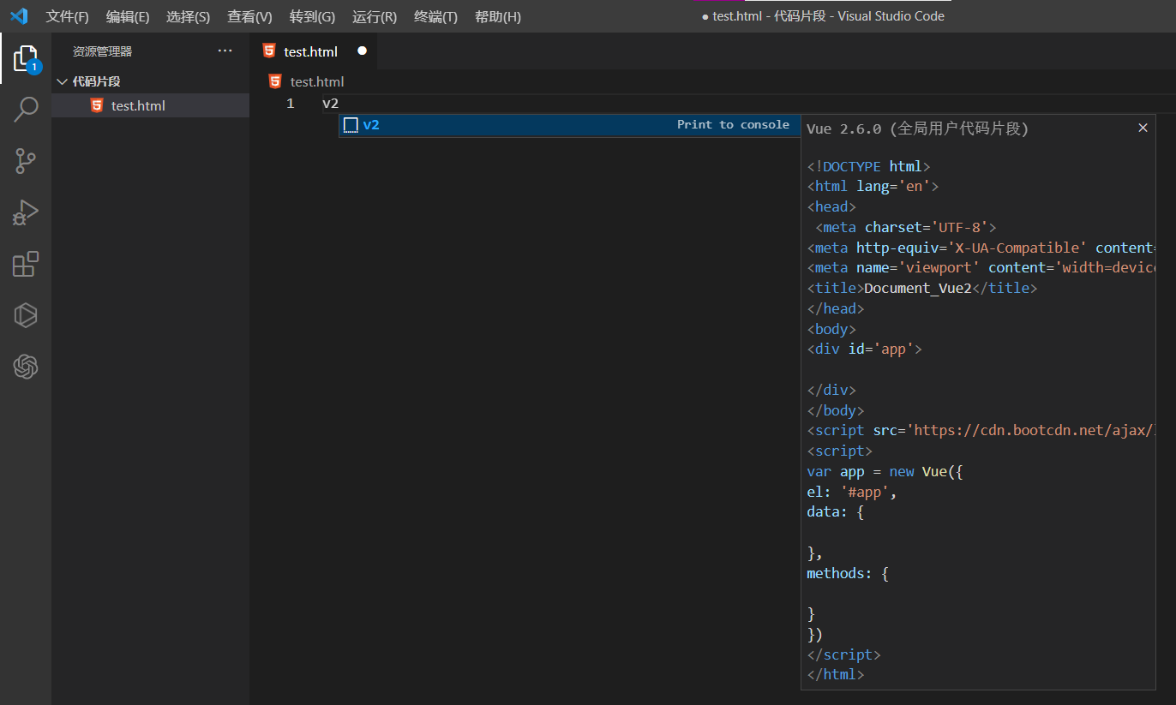This screenshot has width=1176, height=705.
Task: Open the 终端(T) menu
Action: (x=435, y=16)
